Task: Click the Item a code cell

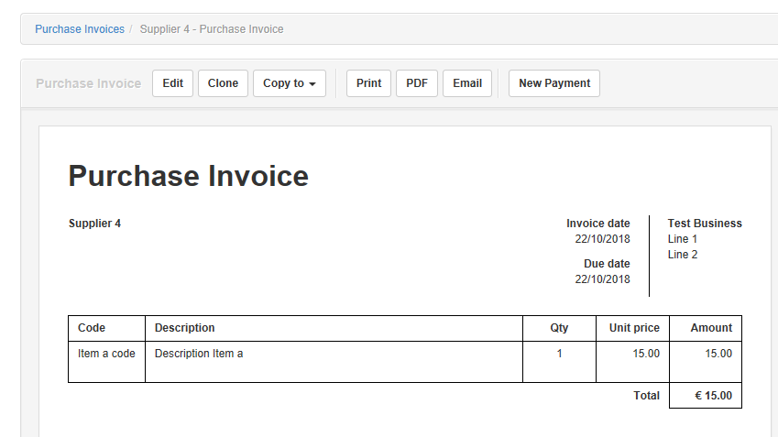Action: click(x=106, y=362)
